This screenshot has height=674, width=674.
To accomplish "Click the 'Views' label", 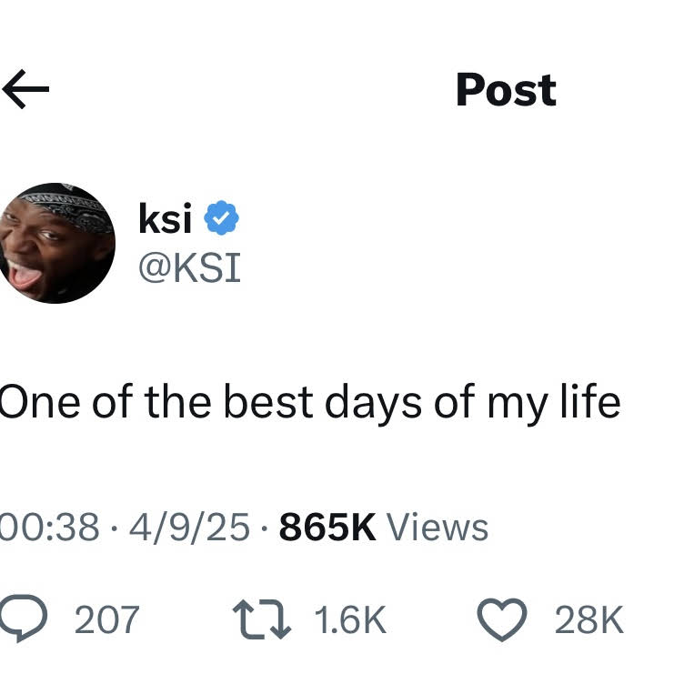I will tap(438, 528).
